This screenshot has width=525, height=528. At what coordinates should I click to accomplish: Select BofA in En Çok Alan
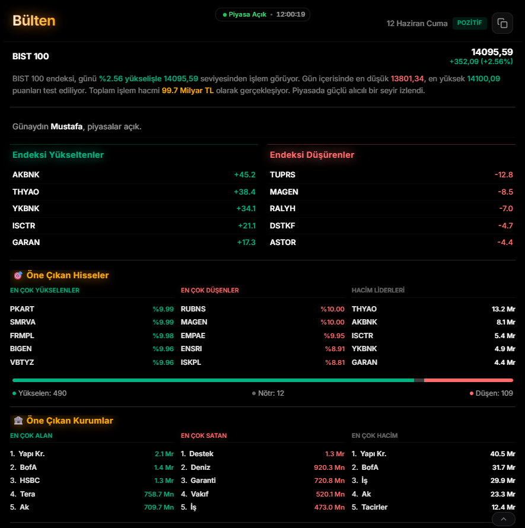click(92, 467)
